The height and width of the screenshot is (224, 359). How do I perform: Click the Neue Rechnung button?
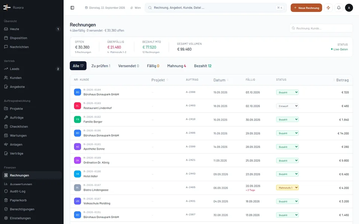(x=306, y=8)
